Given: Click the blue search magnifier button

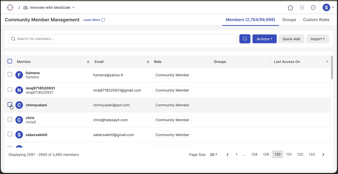Looking at the screenshot, I should click(245, 39).
